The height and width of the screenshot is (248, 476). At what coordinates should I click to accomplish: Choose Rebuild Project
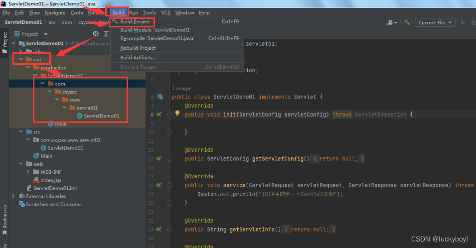[177, 48]
